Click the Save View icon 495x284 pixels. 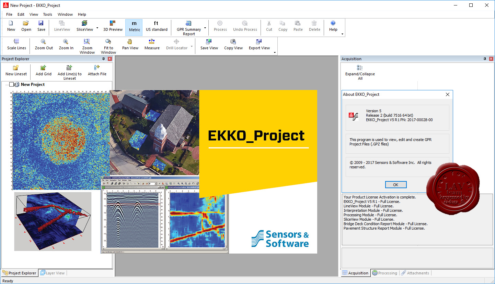(209, 44)
